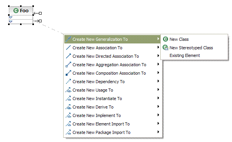Click the Generalization arrow icon in menu
The height and width of the screenshot is (142, 232).
click(68, 39)
